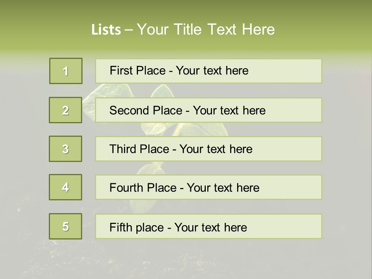
Task: Select the Third Place text bar
Action: pos(208,149)
